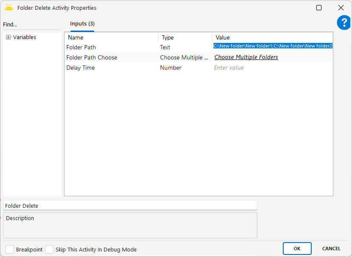Select the Variables tree item label

[x=25, y=37]
